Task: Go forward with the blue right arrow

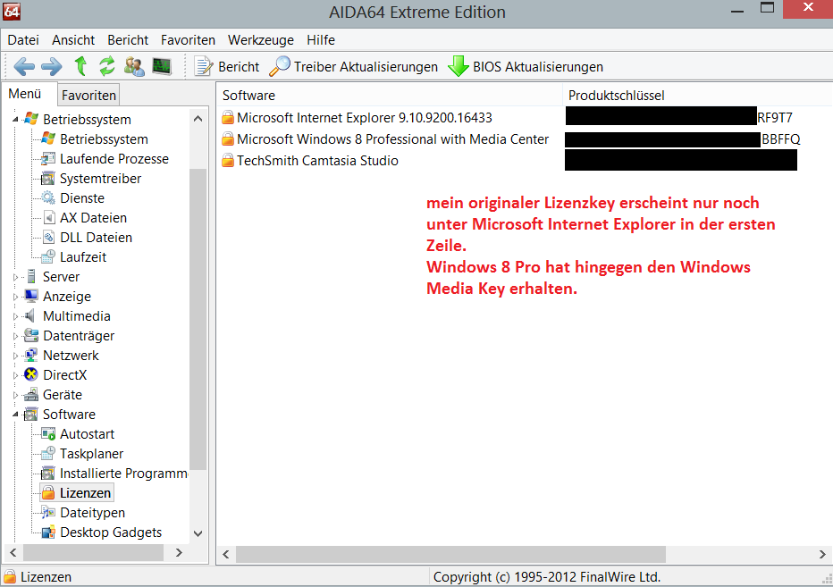Action: point(52,67)
